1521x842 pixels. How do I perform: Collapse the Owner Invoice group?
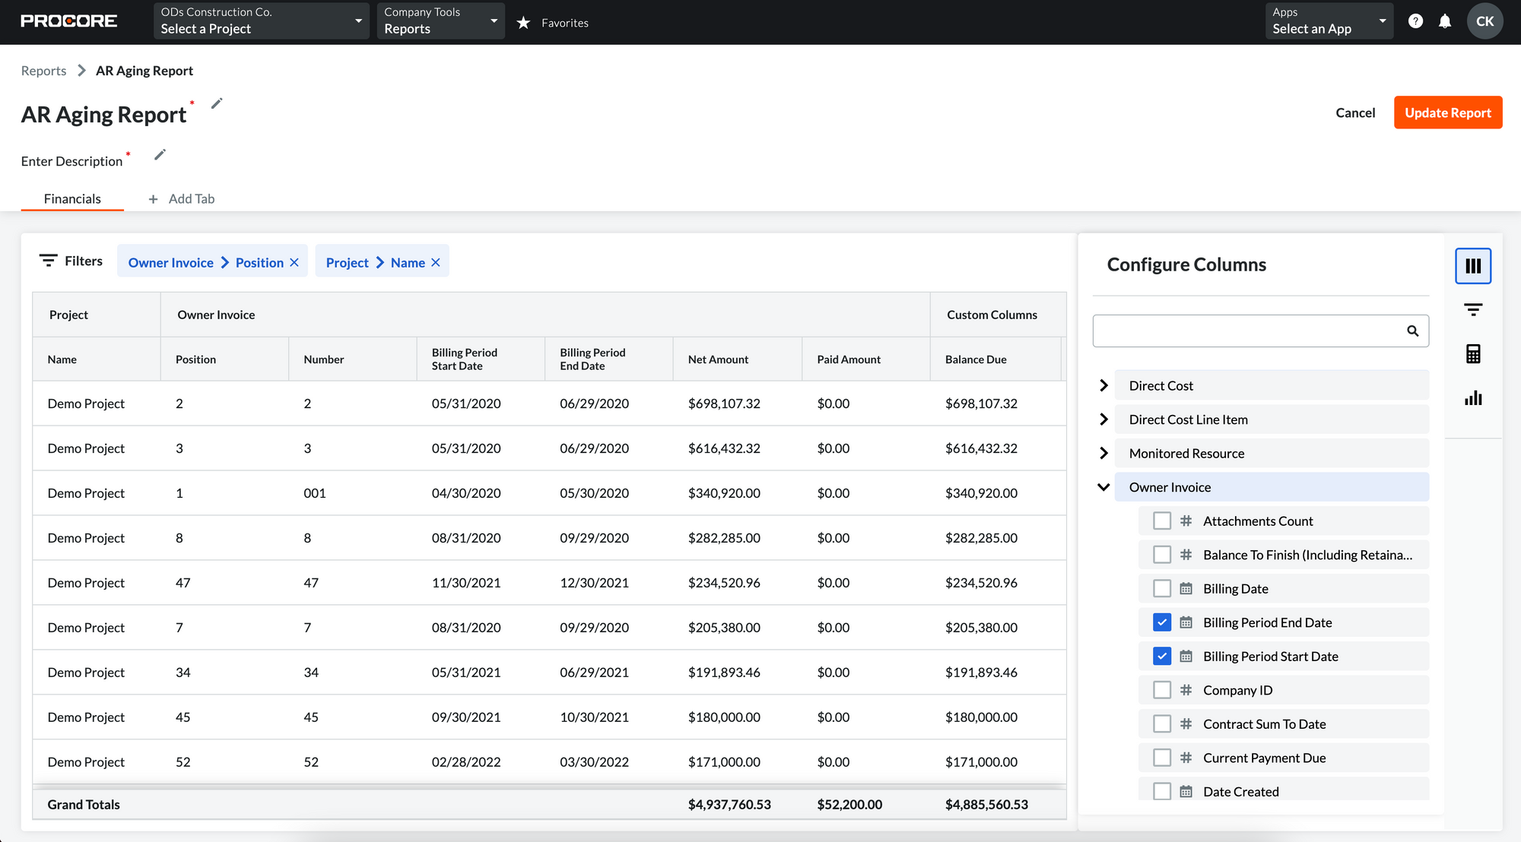(x=1103, y=487)
